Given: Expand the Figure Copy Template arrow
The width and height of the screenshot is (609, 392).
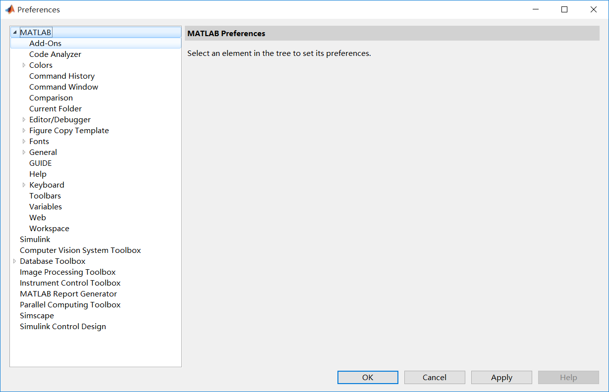Looking at the screenshot, I should tap(24, 131).
